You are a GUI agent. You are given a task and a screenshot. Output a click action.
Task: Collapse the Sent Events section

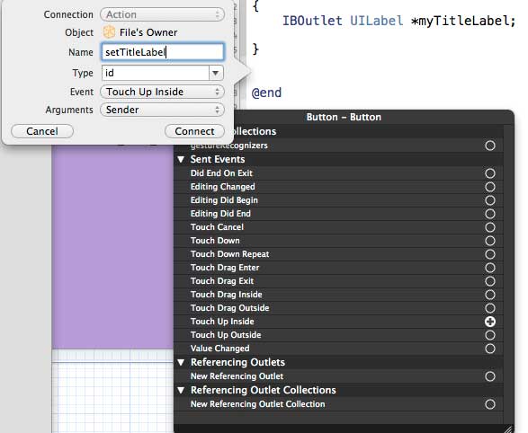[x=181, y=159]
